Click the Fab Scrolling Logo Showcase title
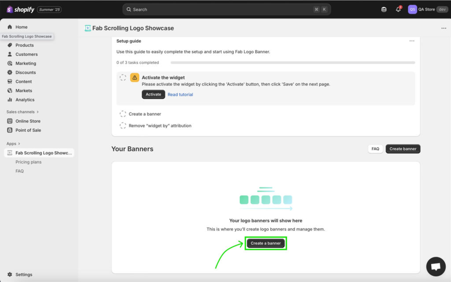Viewport: 451px width, 282px height. 133,28
